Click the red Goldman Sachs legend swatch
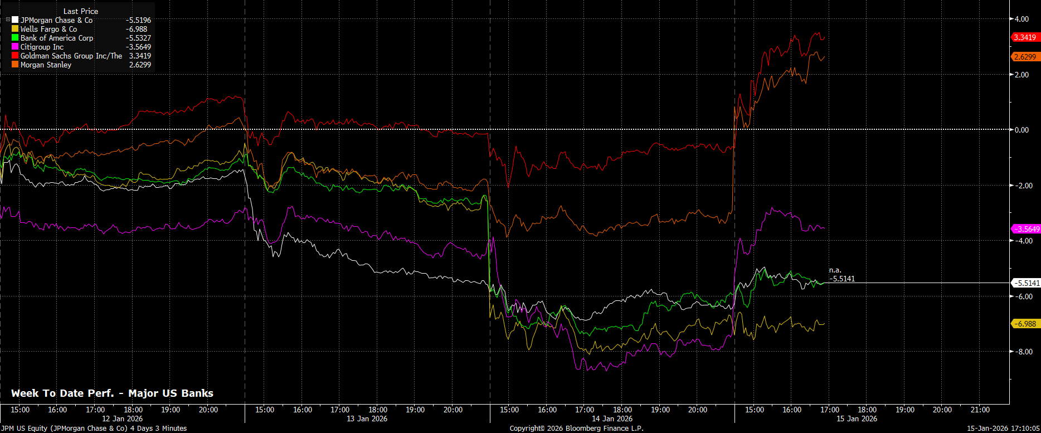Image resolution: width=1041 pixels, height=433 pixels. (x=15, y=56)
